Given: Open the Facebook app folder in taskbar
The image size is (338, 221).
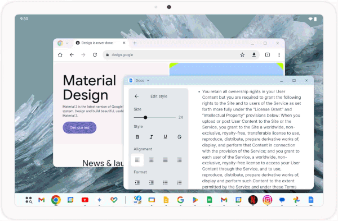Looking at the screenshot, I should 137,200.
